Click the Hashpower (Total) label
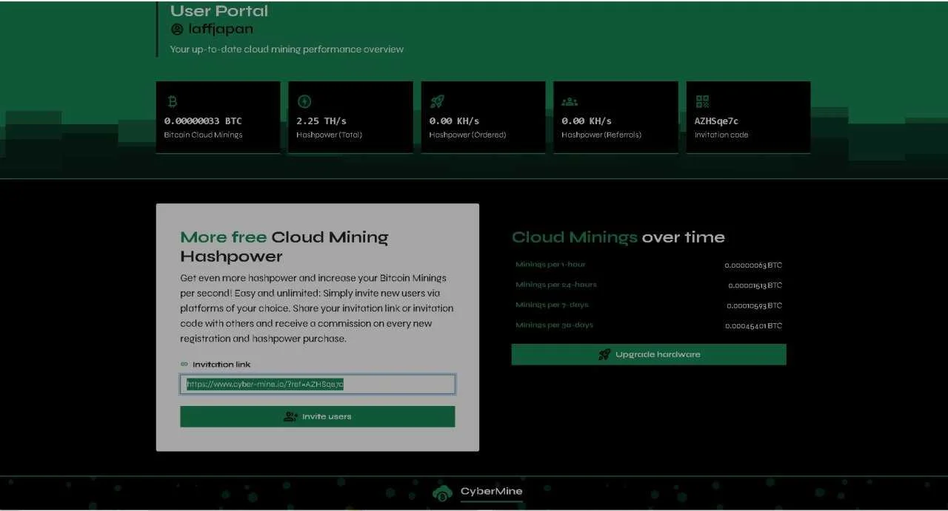The image size is (948, 511). pos(329,135)
